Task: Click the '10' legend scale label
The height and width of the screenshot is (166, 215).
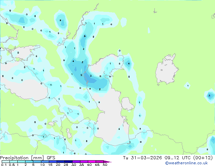Action: [x=42, y=165]
